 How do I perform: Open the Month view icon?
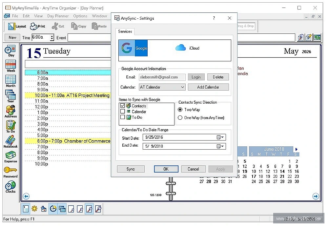(x=10, y=81)
